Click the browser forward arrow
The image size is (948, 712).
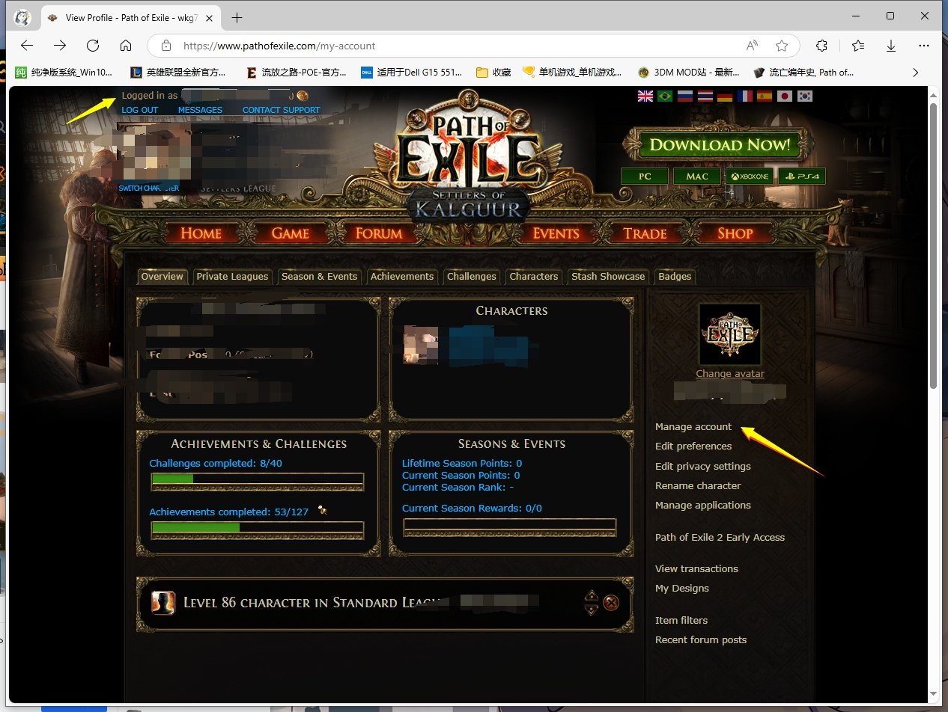tap(60, 46)
